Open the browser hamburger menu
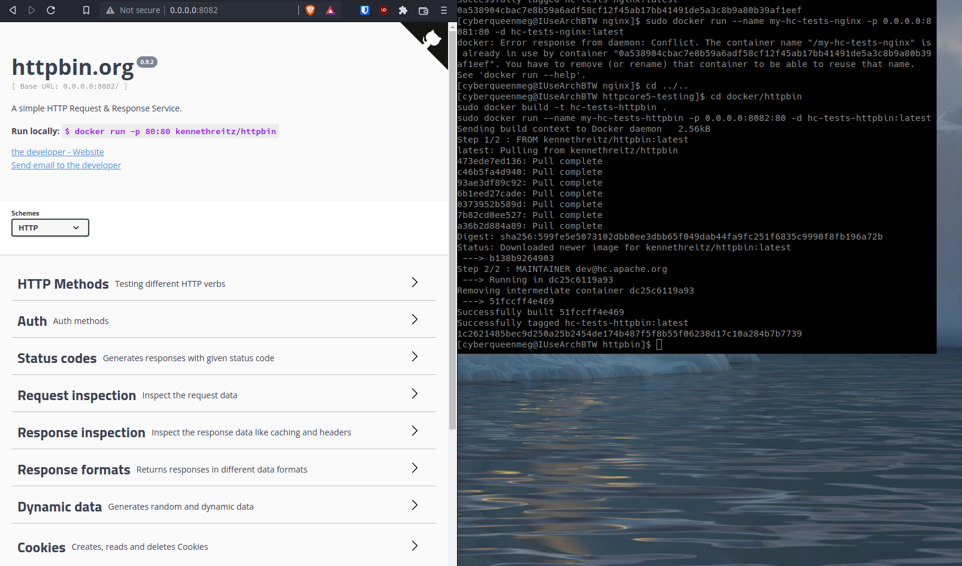Screen dimensions: 962x566 444,10
